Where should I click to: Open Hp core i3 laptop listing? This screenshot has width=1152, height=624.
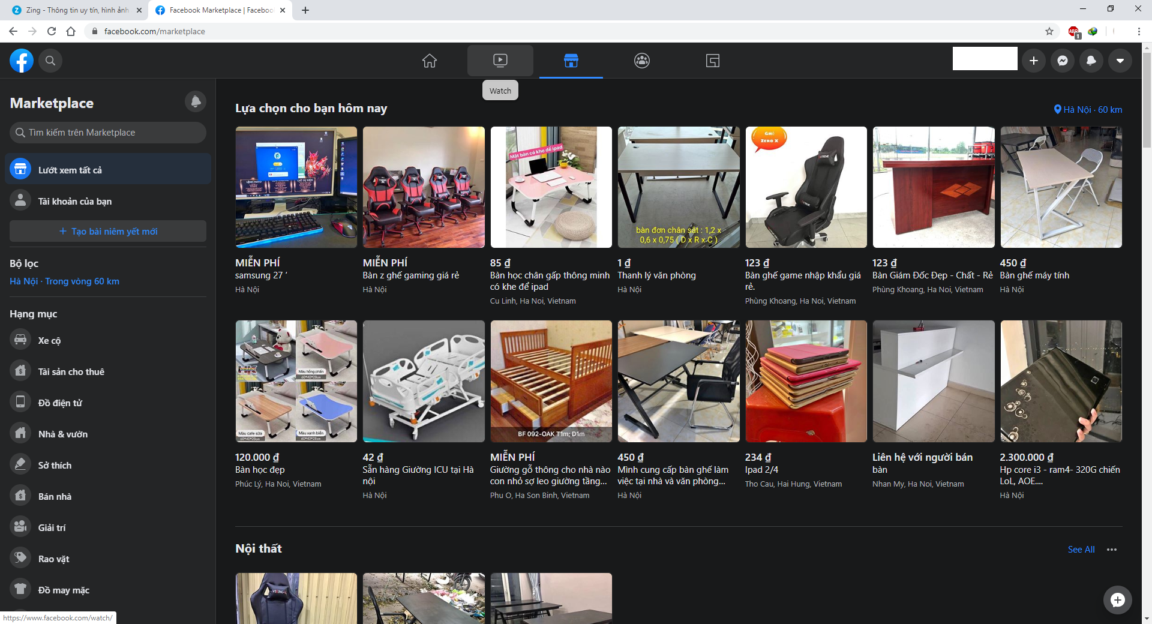click(x=1061, y=381)
